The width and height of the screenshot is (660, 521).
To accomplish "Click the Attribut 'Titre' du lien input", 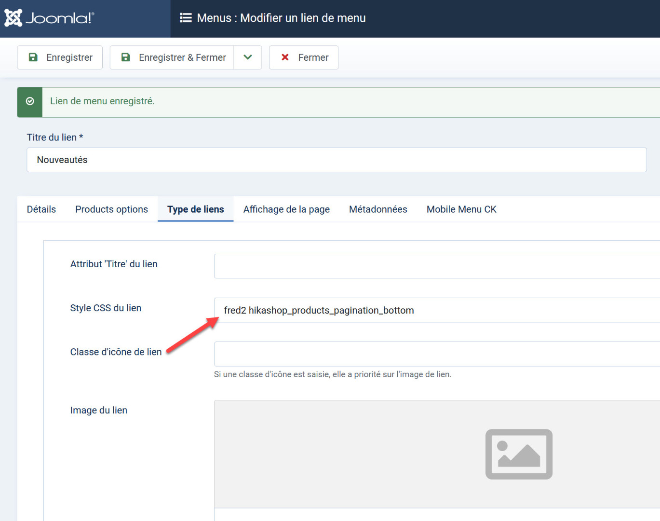I will point(437,266).
